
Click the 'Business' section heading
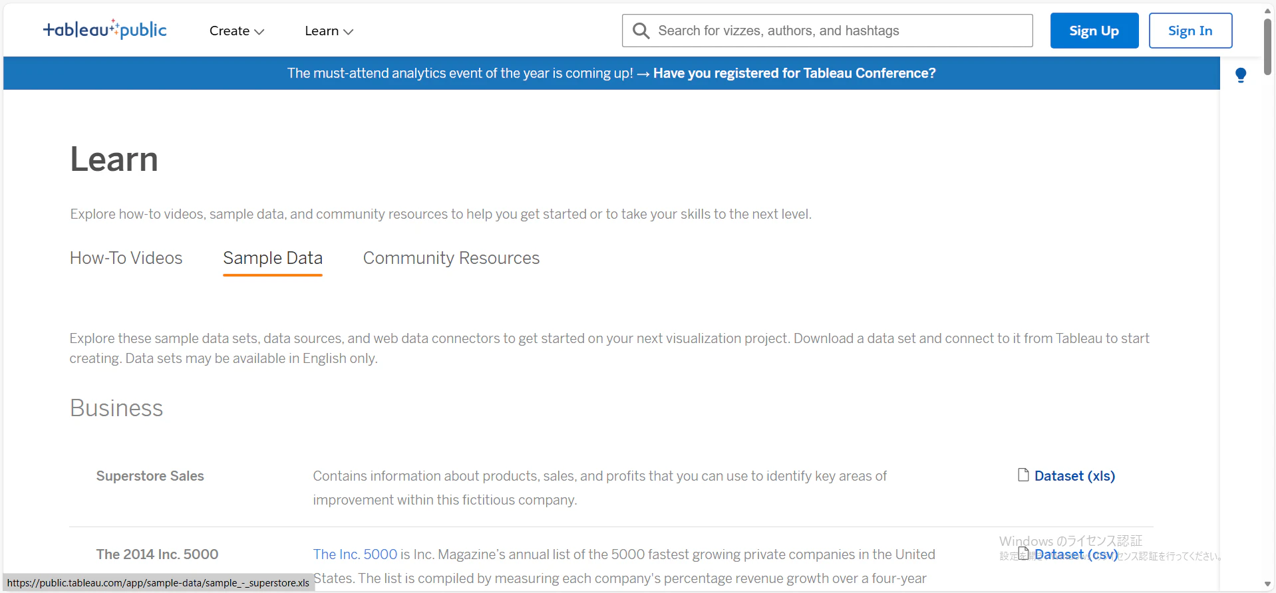tap(116, 408)
